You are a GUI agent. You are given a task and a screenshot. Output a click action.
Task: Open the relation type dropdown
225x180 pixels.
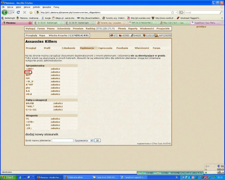pos(84,140)
